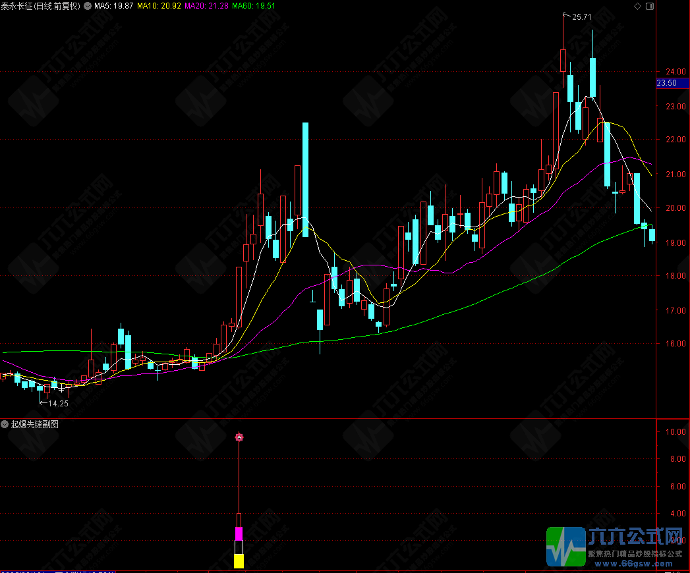Click the 24.00 price axis label

(x=676, y=72)
